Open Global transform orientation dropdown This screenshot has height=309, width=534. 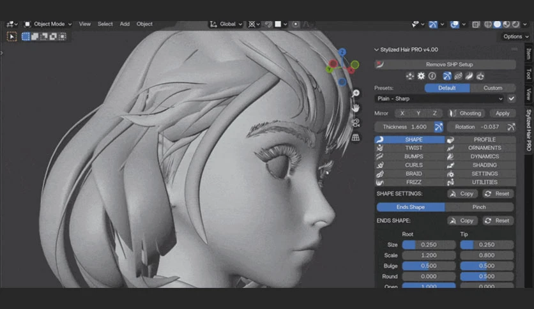[x=225, y=24]
